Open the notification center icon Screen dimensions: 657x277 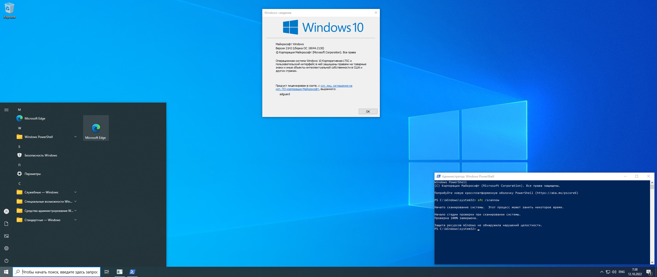click(x=649, y=272)
